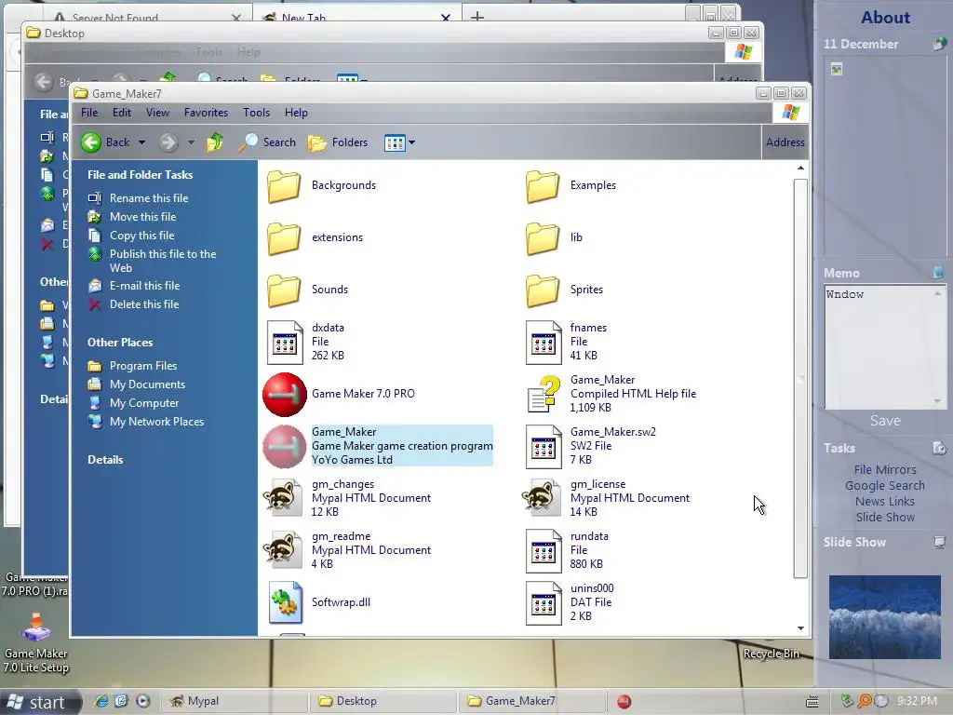The height and width of the screenshot is (715, 953).
Task: Click Rename this file task
Action: (x=138, y=198)
